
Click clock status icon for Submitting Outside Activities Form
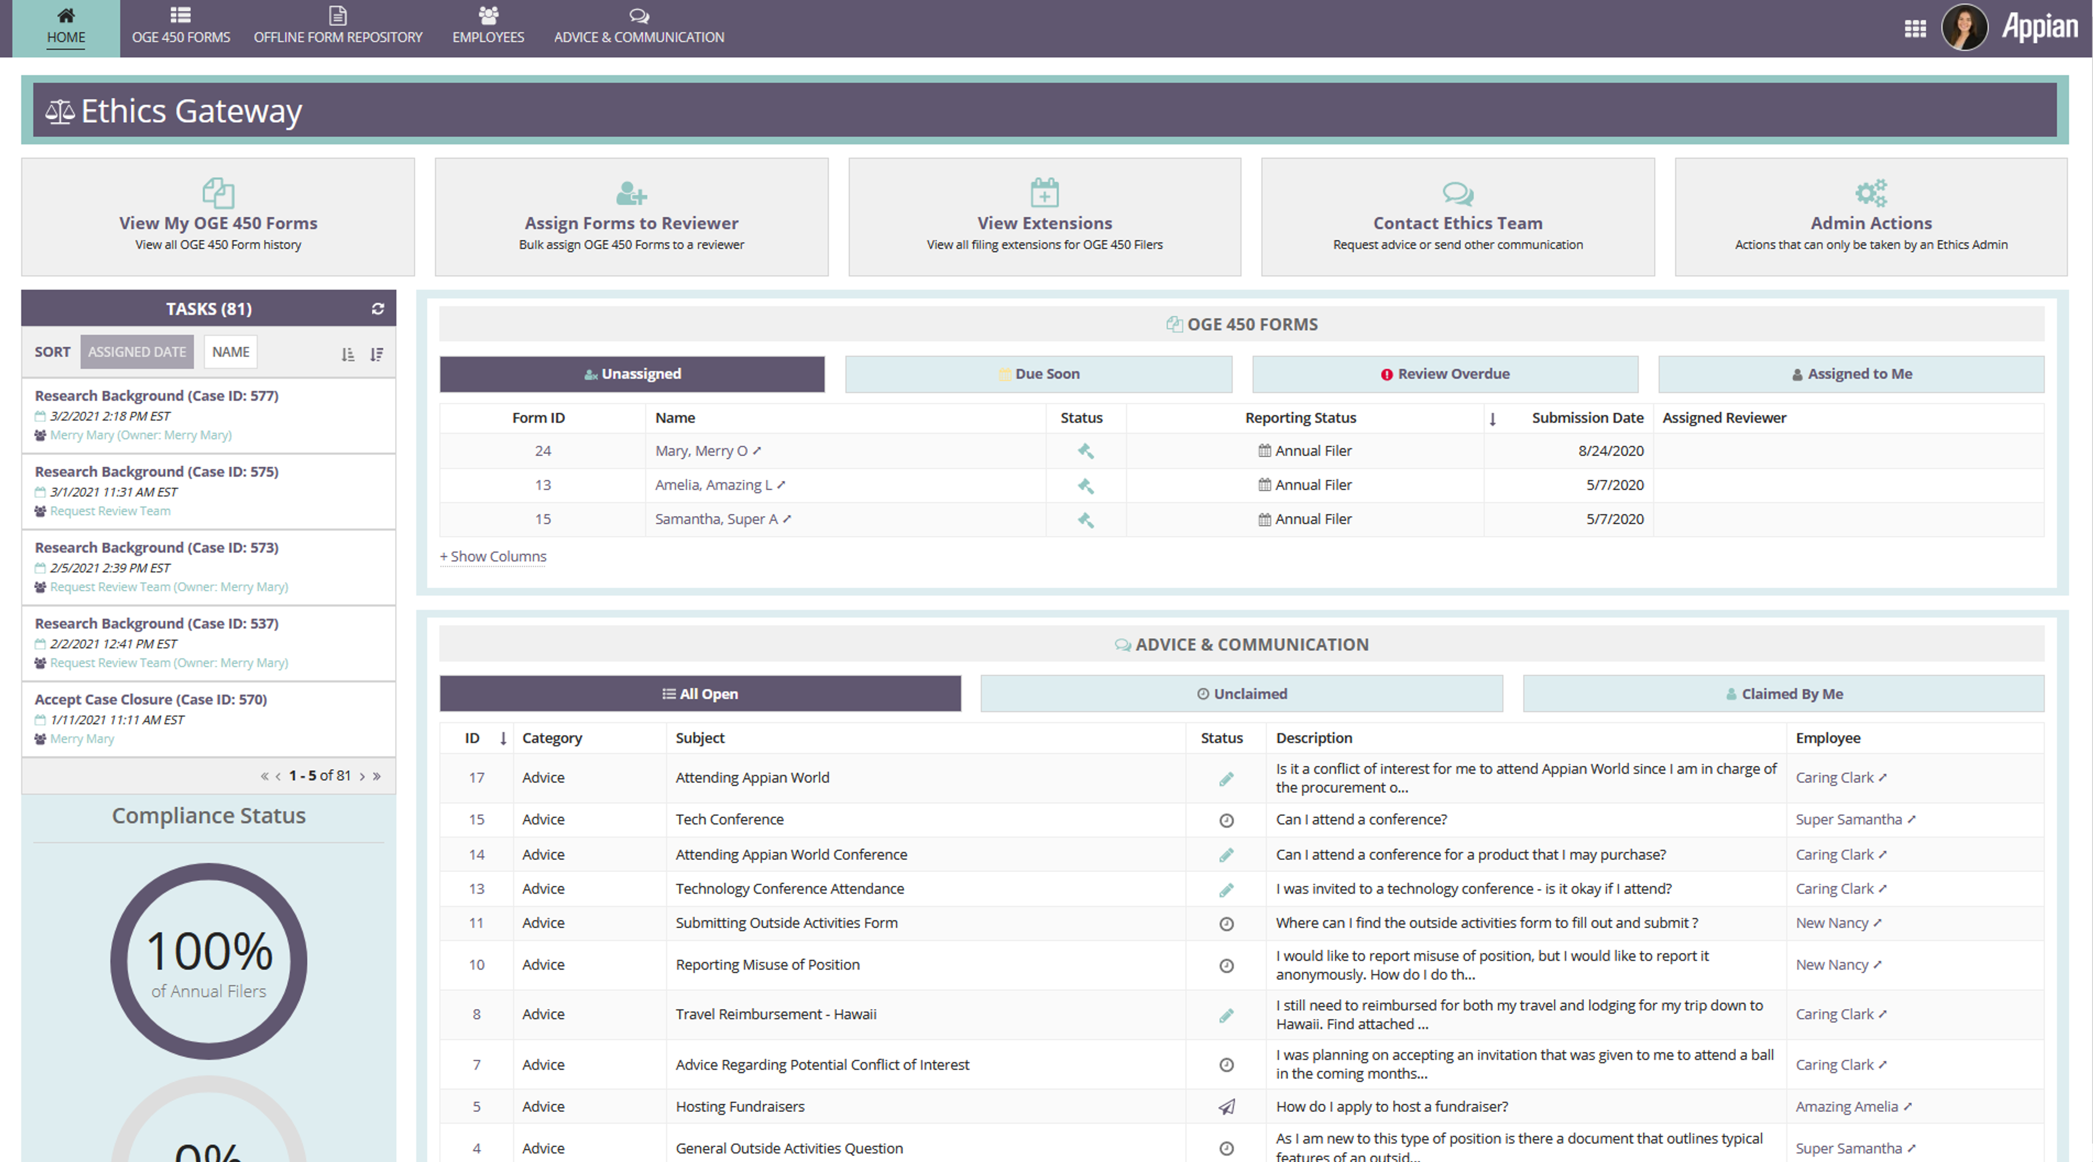1227,924
